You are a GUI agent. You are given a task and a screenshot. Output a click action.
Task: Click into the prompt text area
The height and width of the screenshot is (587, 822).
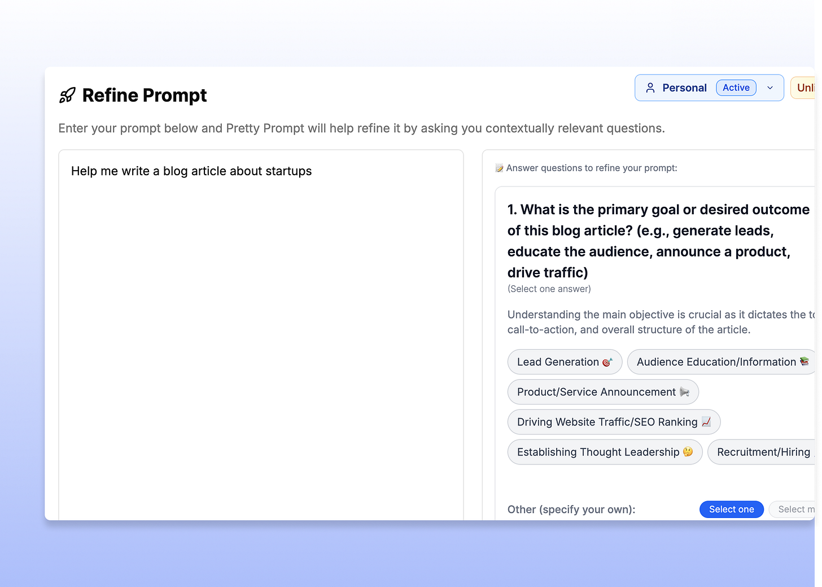[261, 334]
